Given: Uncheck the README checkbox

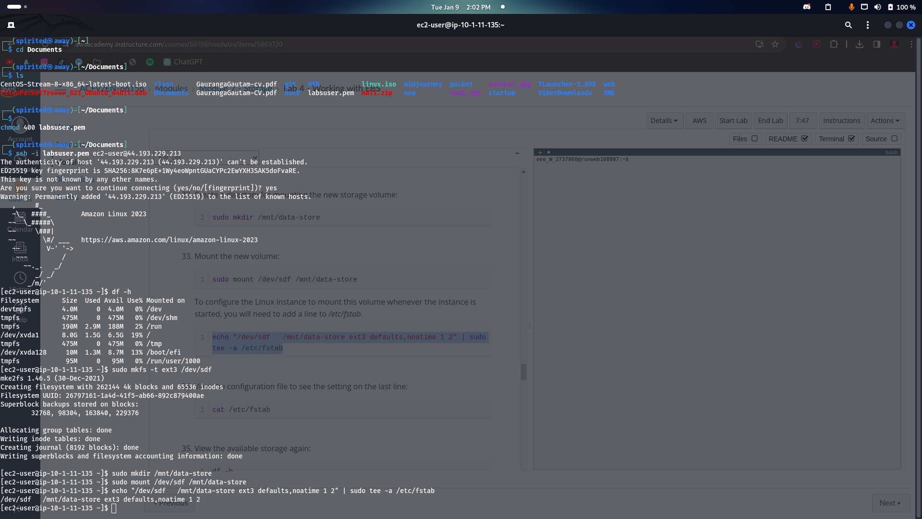Looking at the screenshot, I should (x=805, y=139).
